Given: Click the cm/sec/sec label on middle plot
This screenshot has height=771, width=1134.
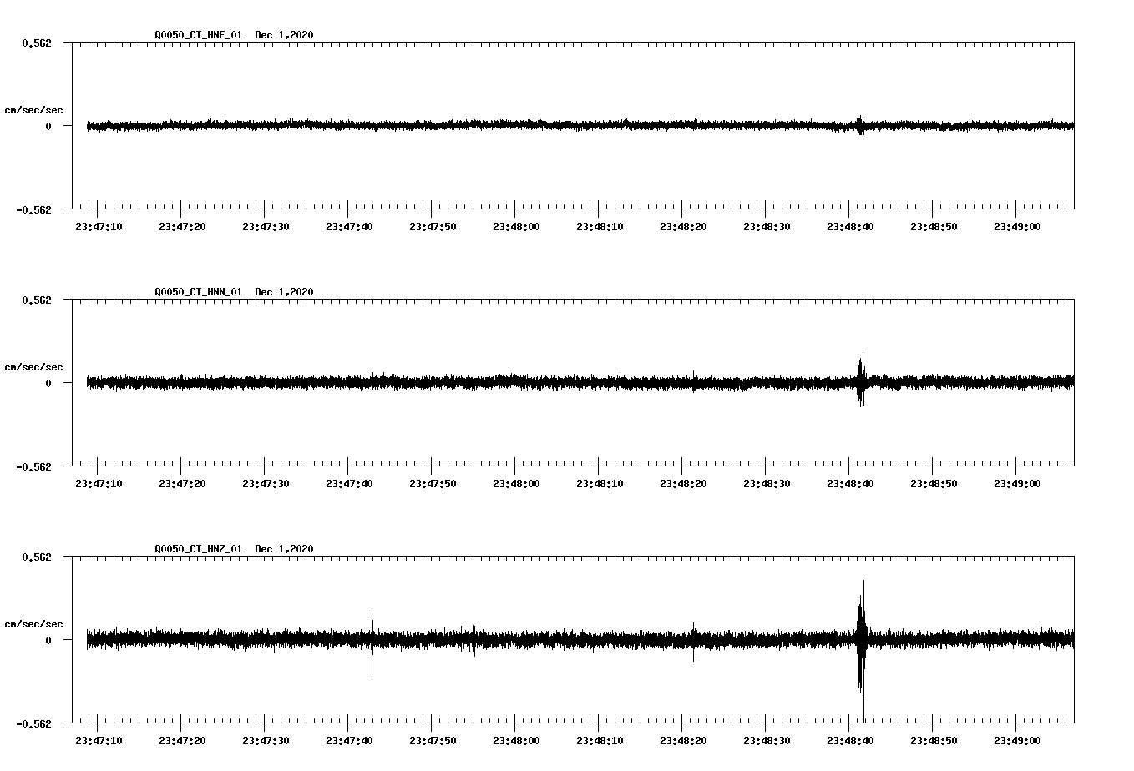Looking at the screenshot, I should pos(34,366).
